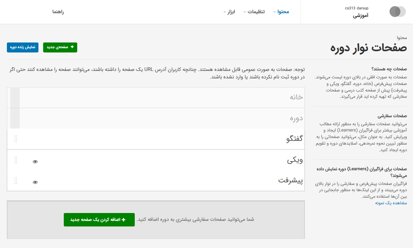Expand the تنظیمات dropdown arrow
413x248 pixels.
point(245,12)
